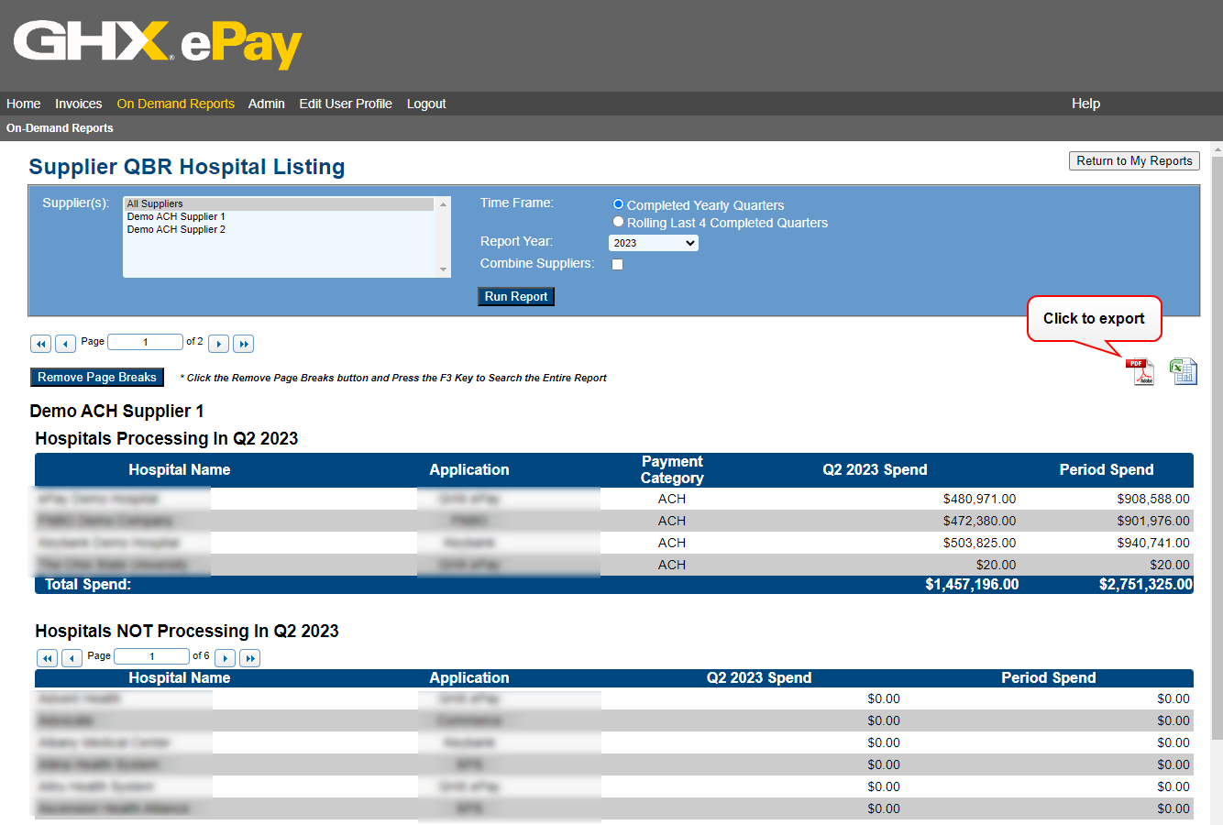Click On-Demand Reports breadcrumb text

(x=60, y=128)
